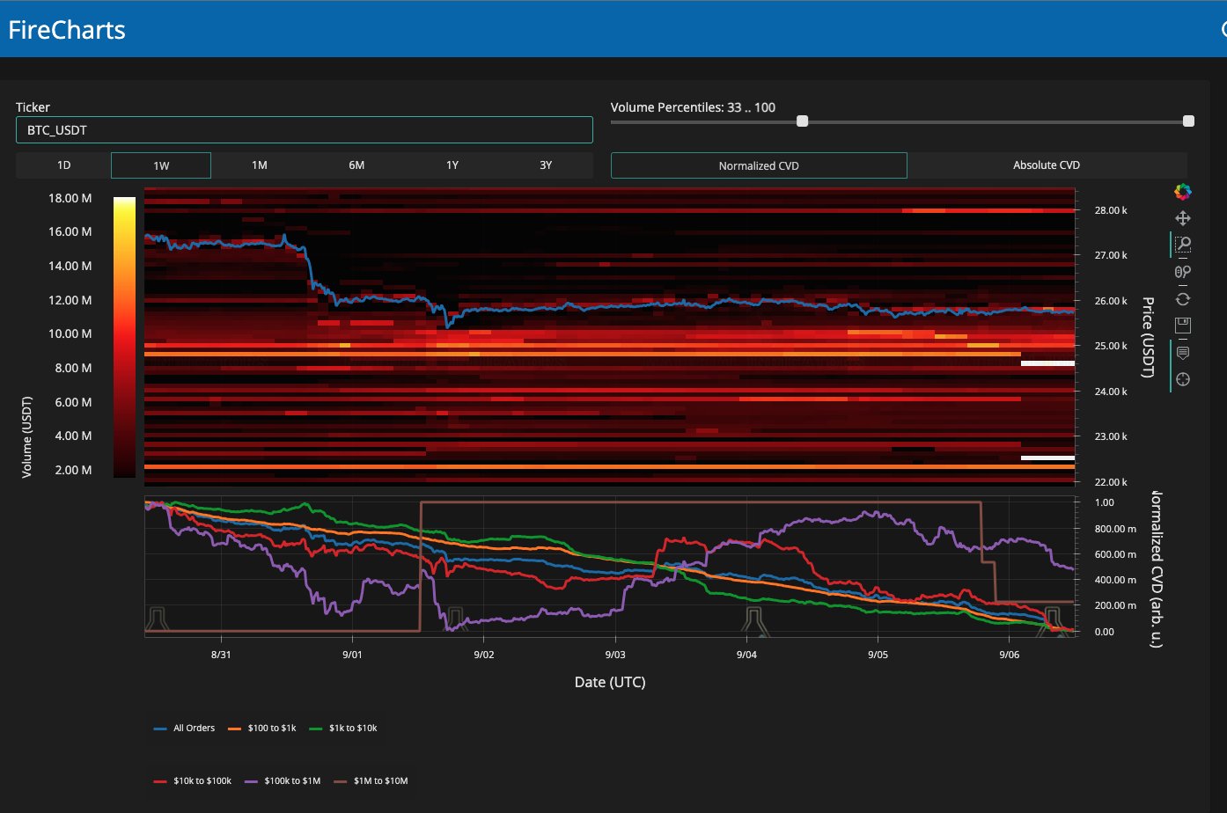Toggle the Crosshair tool
The image size is (1227, 813).
[1182, 379]
